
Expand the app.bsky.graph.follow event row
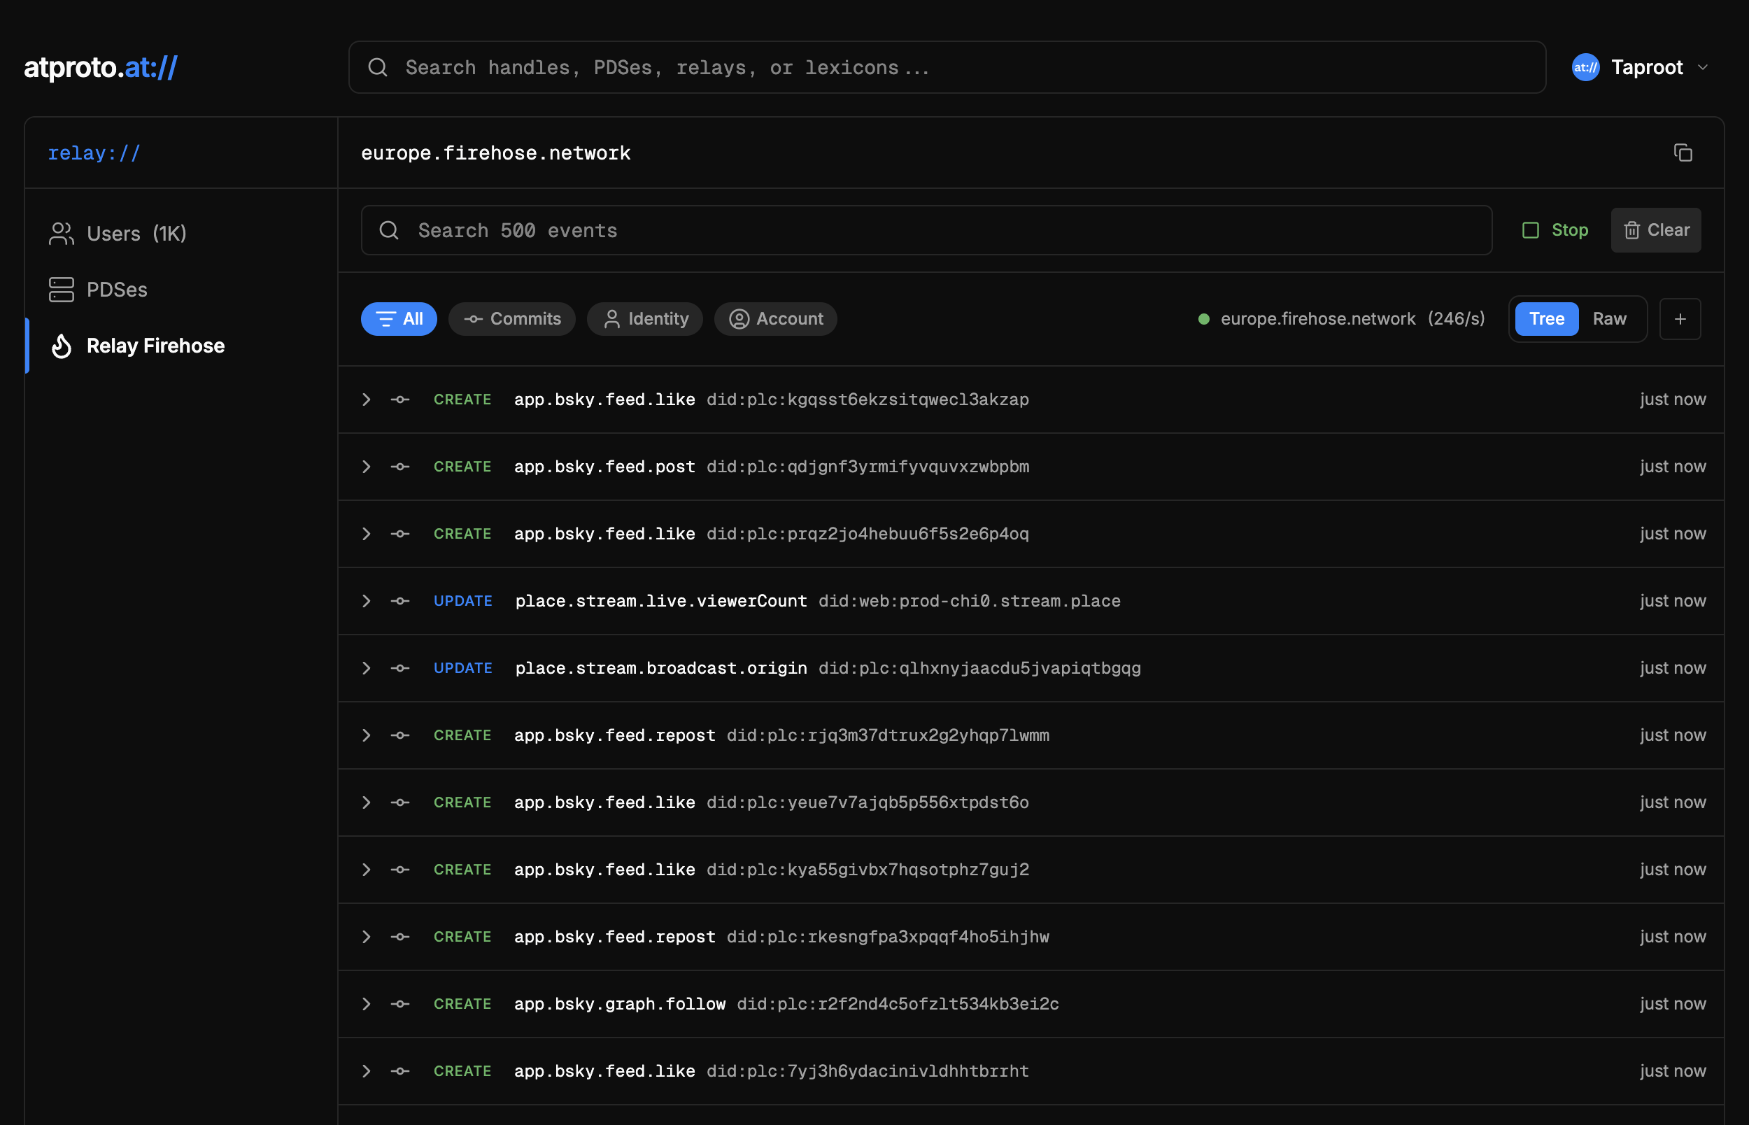tap(367, 1004)
